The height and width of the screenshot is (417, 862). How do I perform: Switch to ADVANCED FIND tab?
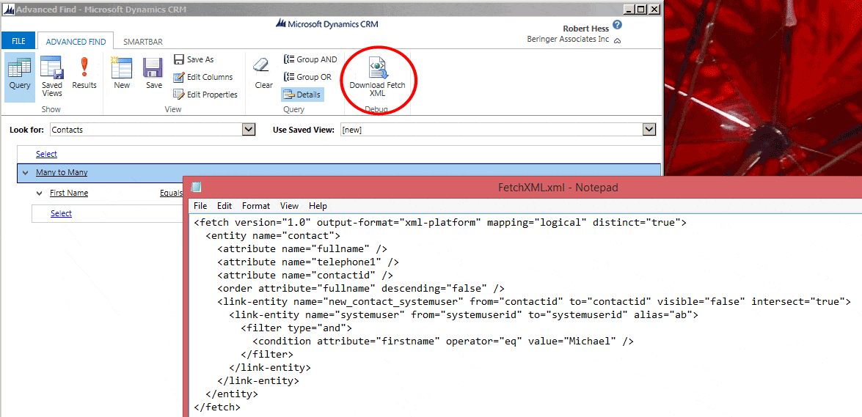[x=76, y=41]
